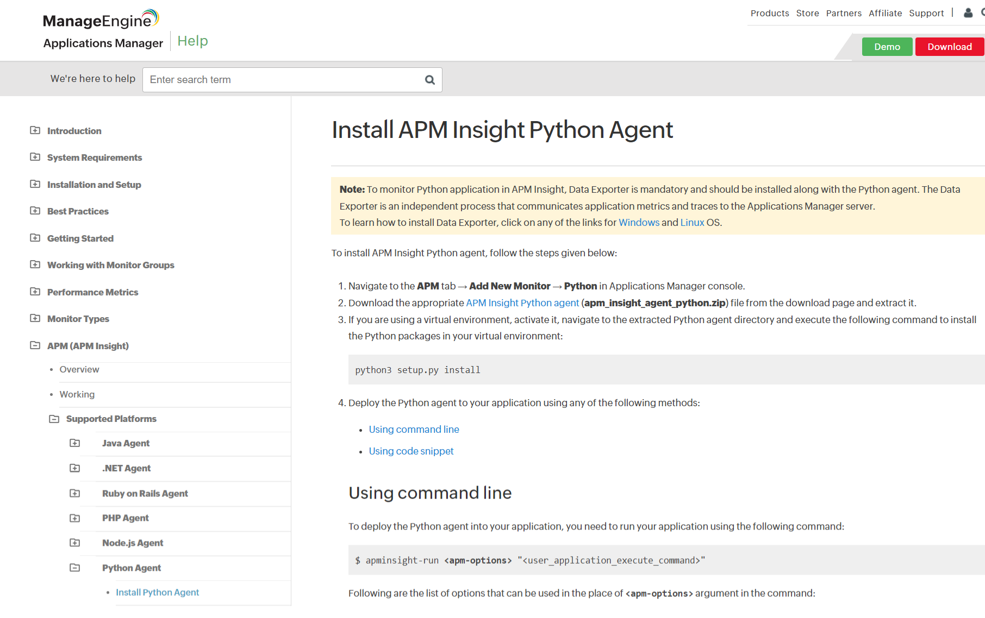Open the Partners menu item
The height and width of the screenshot is (618, 985).
tap(844, 13)
